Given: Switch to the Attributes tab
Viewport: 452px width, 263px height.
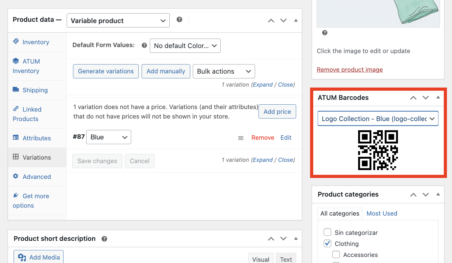Looking at the screenshot, I should [x=37, y=138].
